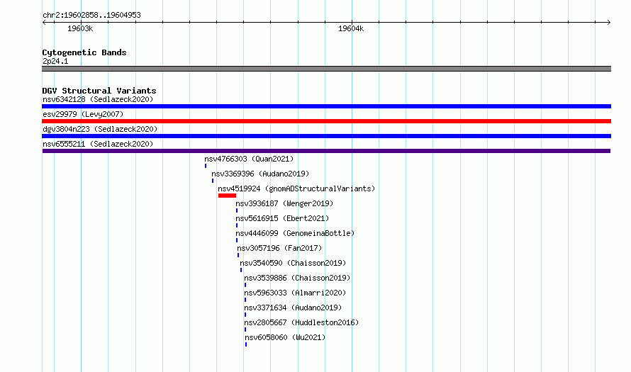
Task: Open variant nsv6555211 (Sedlazeck2020) label
Action: click(98, 144)
